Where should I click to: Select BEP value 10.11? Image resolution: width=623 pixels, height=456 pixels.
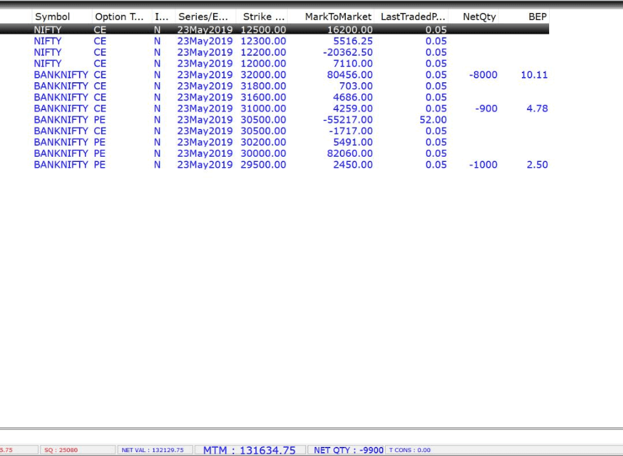pyautogui.click(x=534, y=74)
